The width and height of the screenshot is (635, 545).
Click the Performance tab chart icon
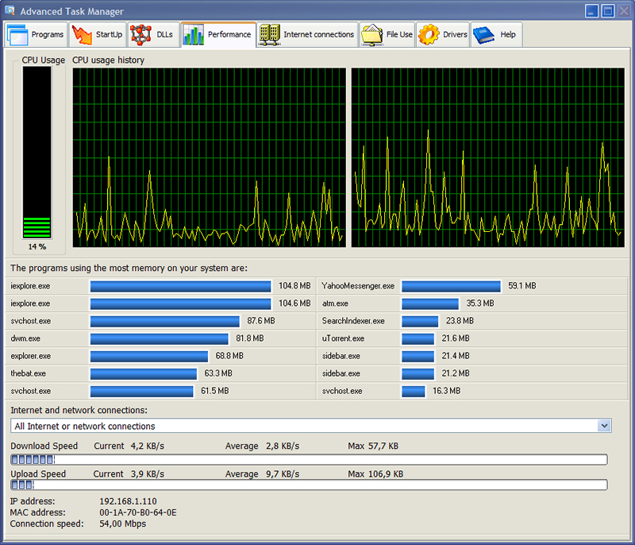(193, 35)
